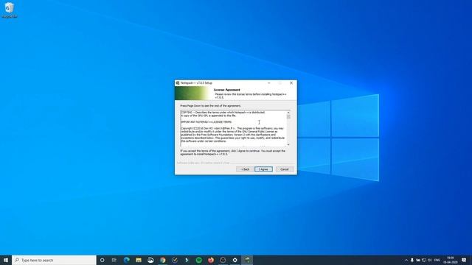The image size is (472, 265).
Task: Click the battery icon in the system tray
Action: point(418,260)
